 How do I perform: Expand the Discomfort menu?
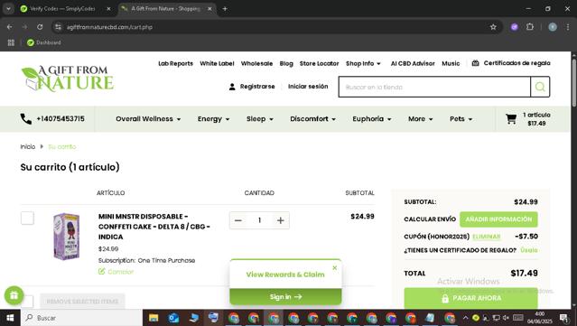click(312, 119)
